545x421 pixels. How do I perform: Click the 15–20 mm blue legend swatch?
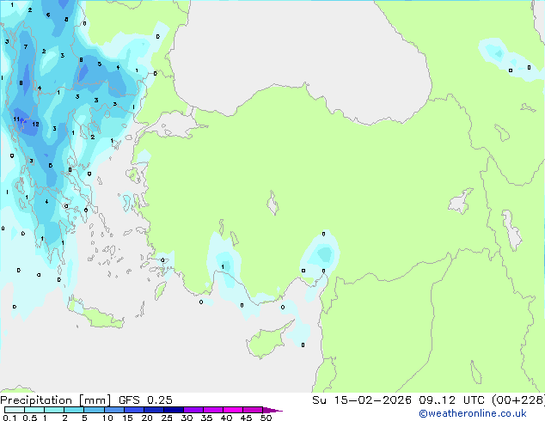[133, 410]
